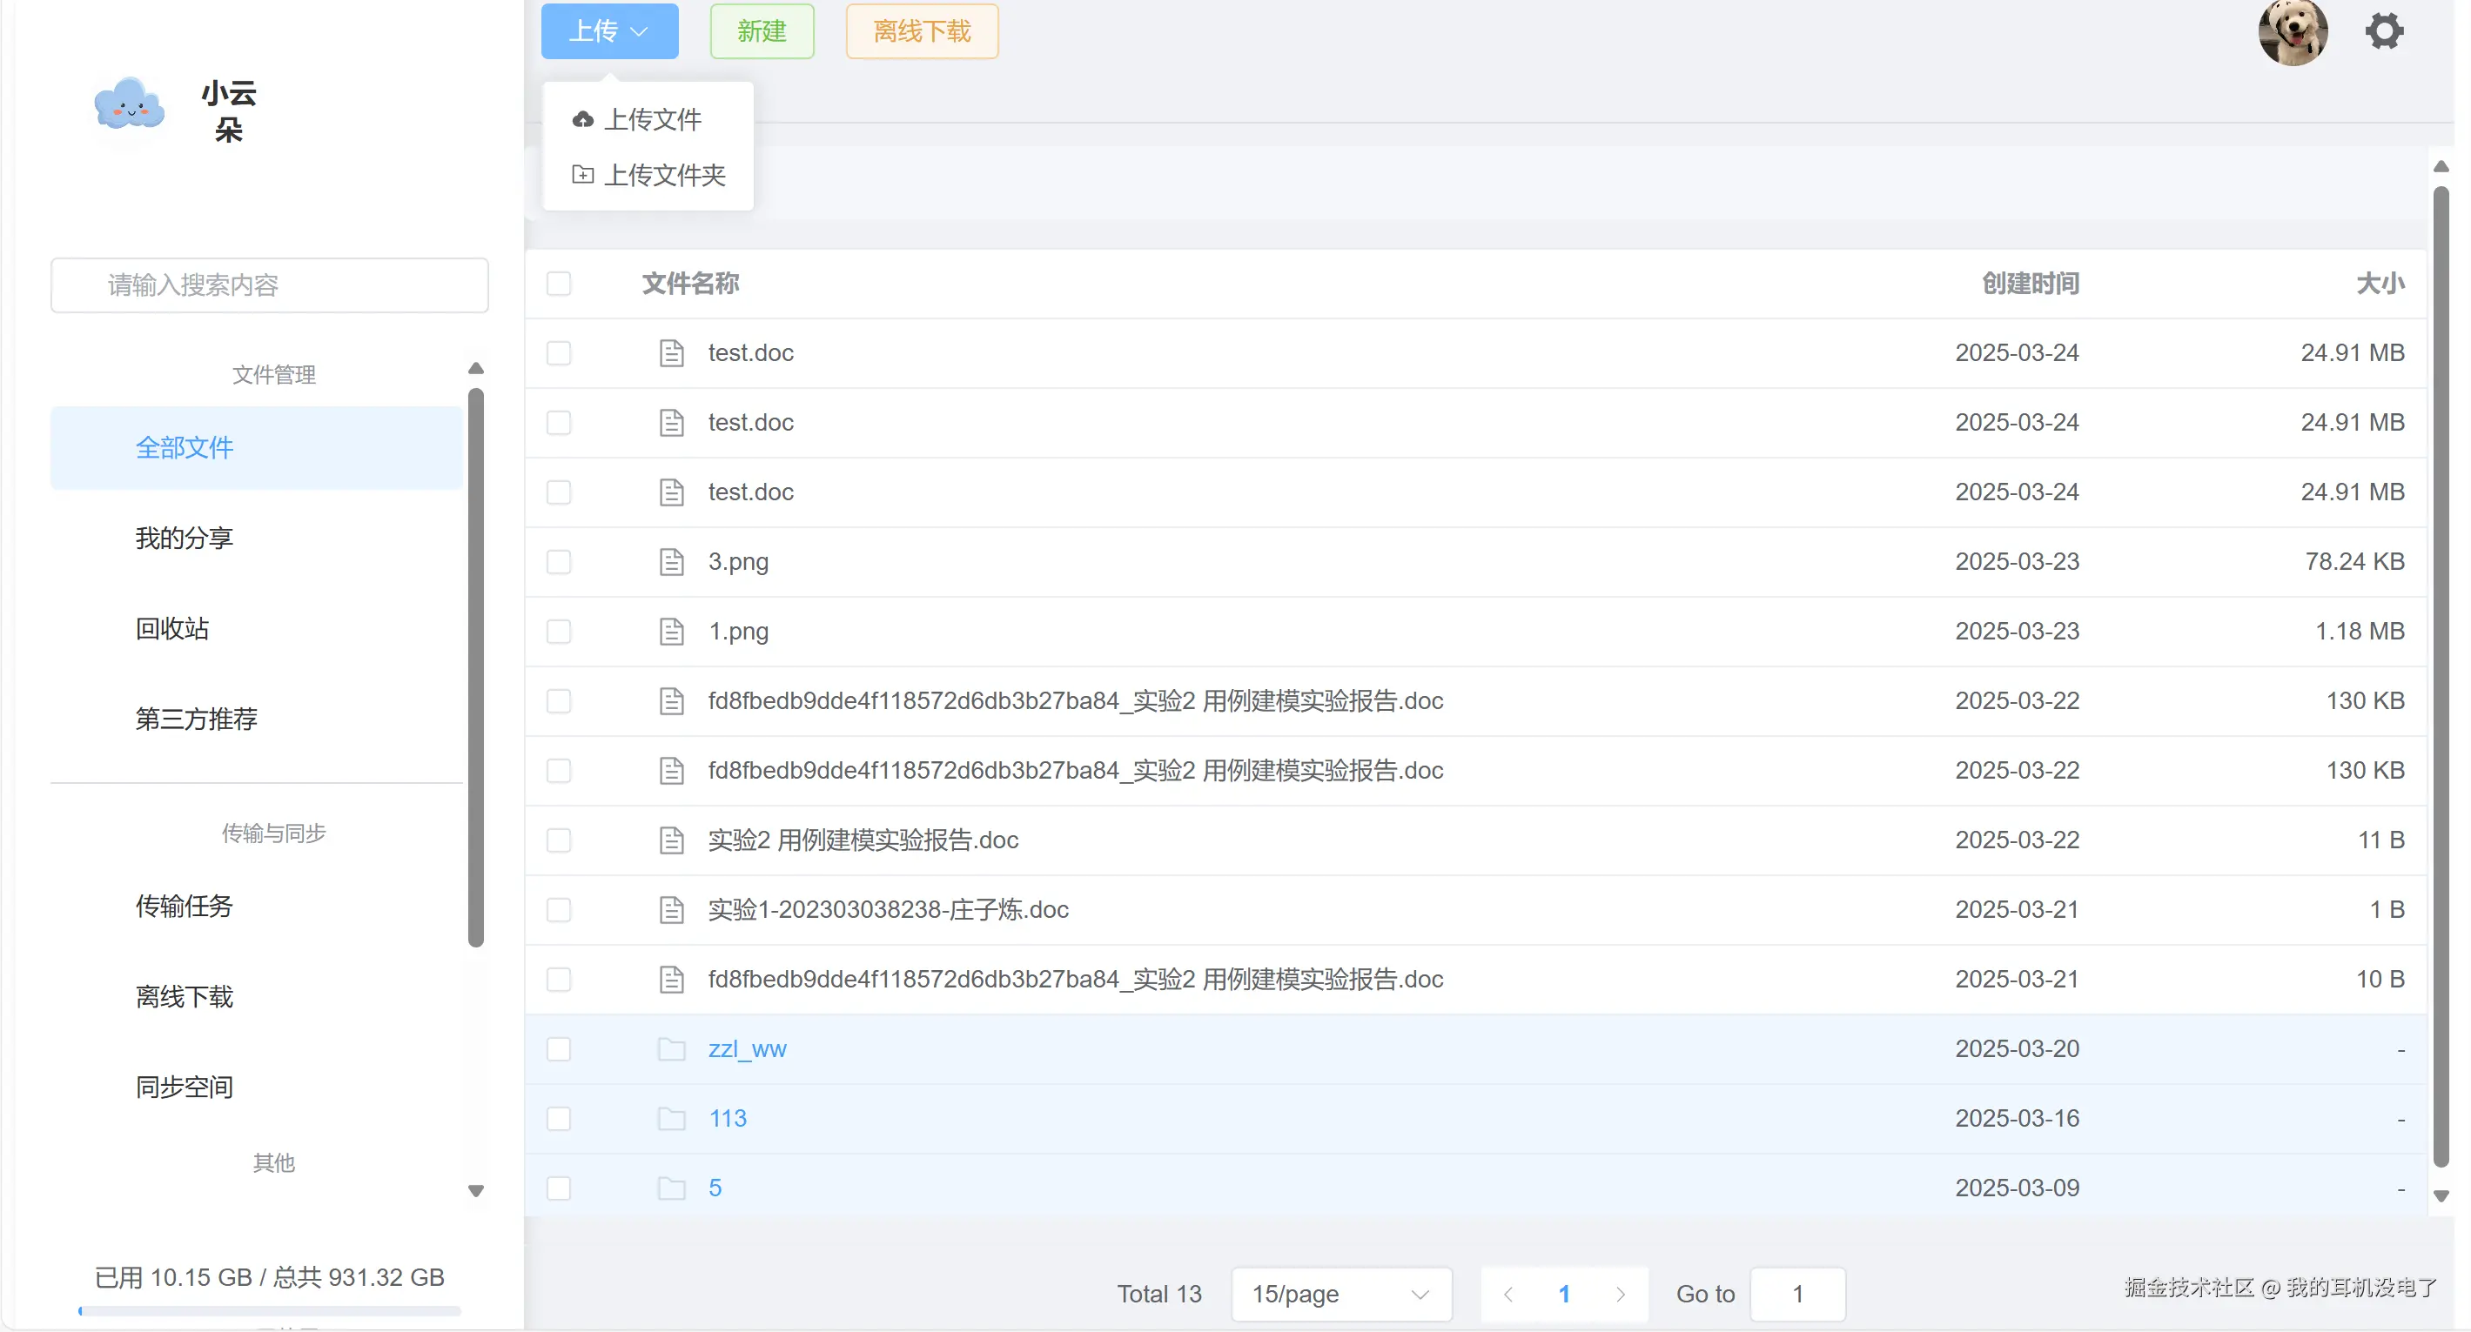Open the 15/page size dropdown

[1340, 1294]
